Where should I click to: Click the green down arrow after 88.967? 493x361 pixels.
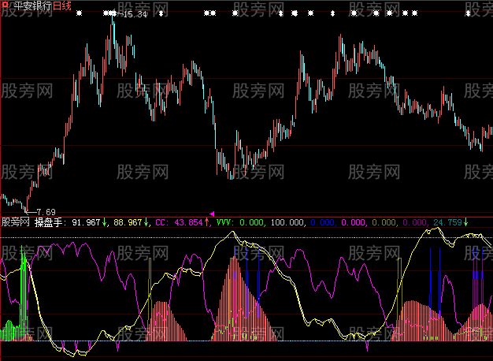[x=147, y=222]
